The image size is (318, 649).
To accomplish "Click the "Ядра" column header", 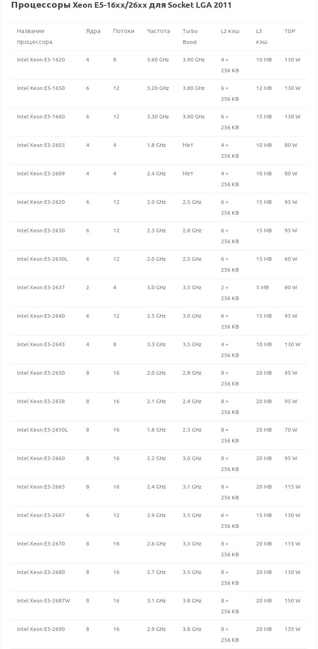I will click(93, 31).
